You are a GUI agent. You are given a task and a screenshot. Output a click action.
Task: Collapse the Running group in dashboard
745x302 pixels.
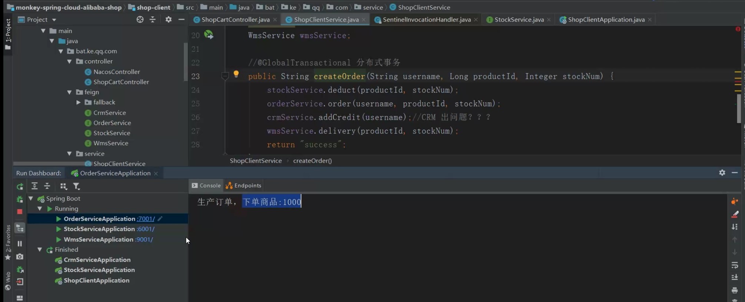coord(40,209)
